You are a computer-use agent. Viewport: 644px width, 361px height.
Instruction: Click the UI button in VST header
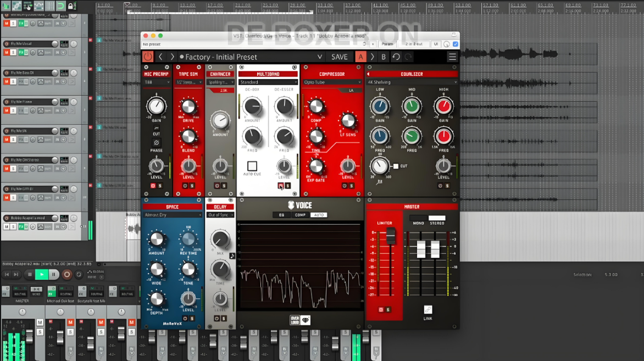pos(436,44)
